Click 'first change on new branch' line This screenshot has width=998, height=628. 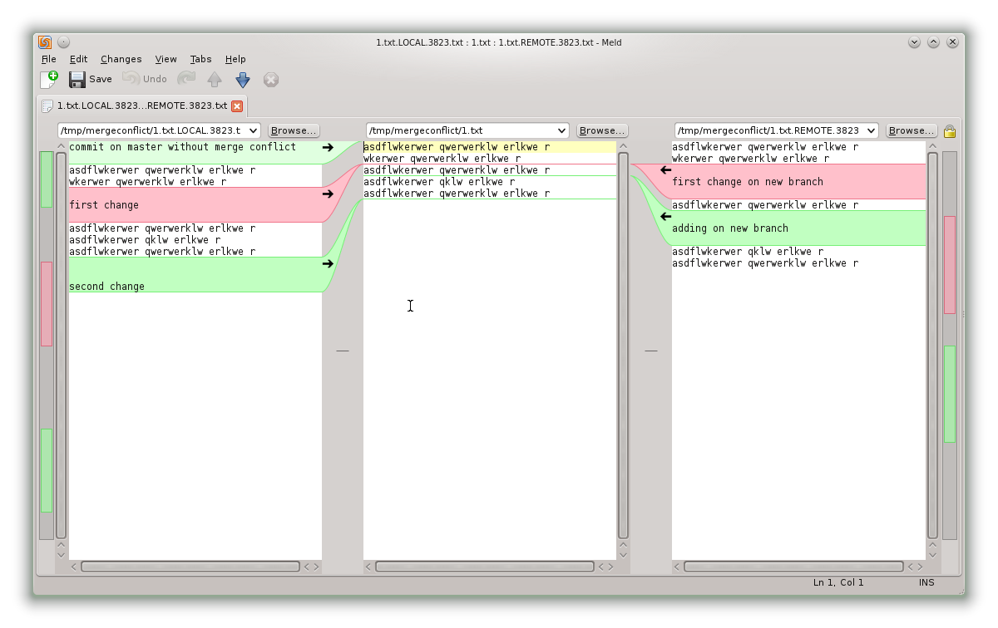pos(748,182)
